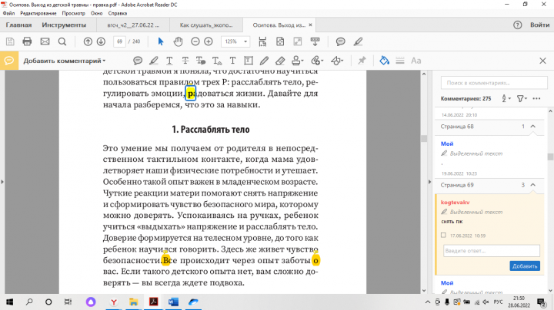Switch to Главная tab
This screenshot has width=554, height=310.
18,25
